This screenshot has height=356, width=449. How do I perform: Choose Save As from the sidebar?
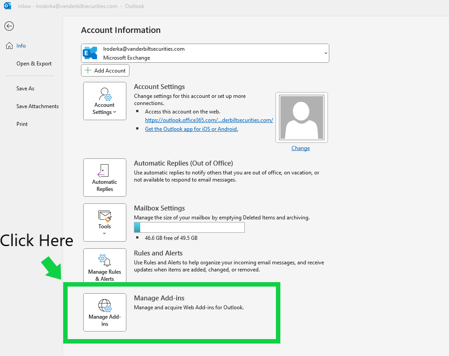(x=25, y=89)
